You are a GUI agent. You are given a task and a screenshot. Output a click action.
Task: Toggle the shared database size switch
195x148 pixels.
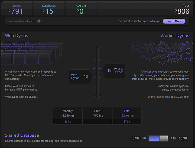pyautogui.click(x=158, y=138)
